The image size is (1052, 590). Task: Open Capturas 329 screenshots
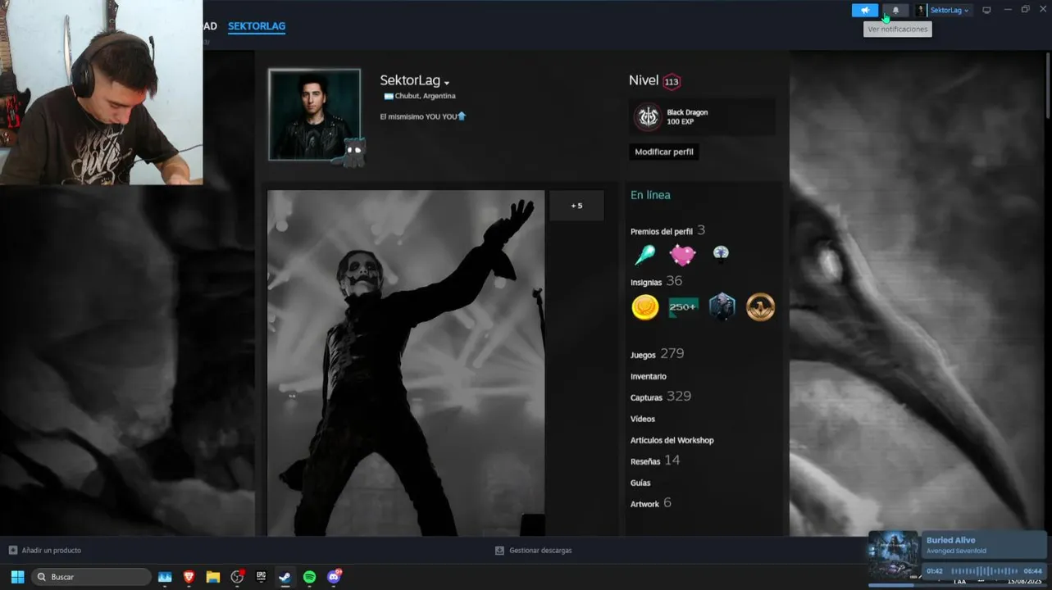(660, 397)
